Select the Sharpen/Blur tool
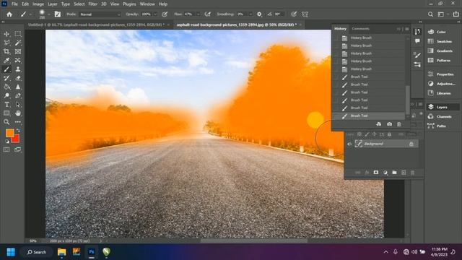Image resolution: width=462 pixels, height=260 pixels. 18,87
